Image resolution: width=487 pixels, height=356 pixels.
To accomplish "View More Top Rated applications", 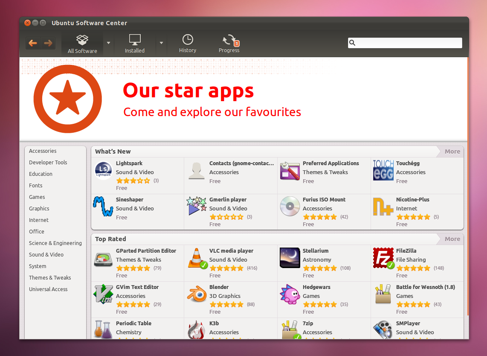I will pos(452,239).
